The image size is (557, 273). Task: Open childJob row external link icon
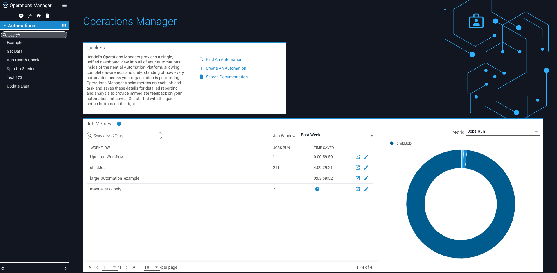pyautogui.click(x=358, y=168)
